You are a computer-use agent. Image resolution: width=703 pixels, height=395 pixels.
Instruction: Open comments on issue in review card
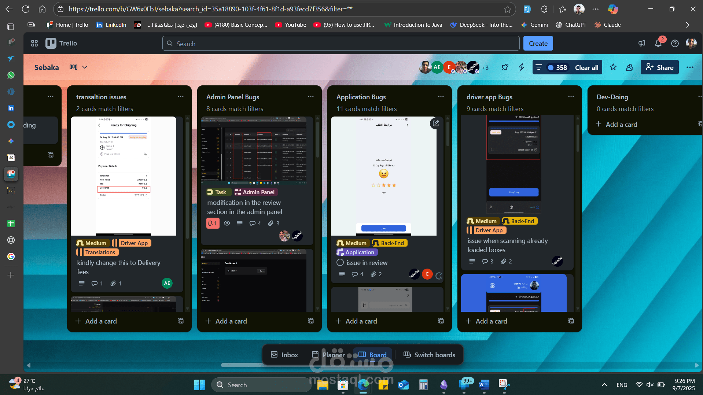click(357, 274)
